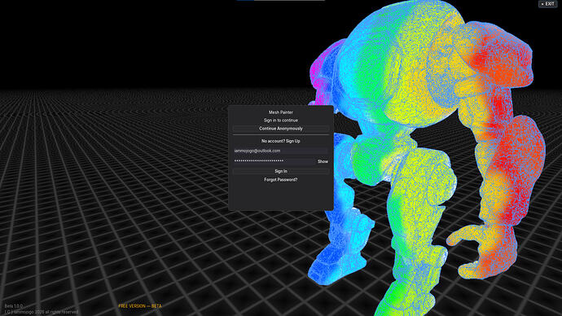Click the 'Mesh Painter' dialog title
Screen dimensions: 562x316
click(x=281, y=112)
